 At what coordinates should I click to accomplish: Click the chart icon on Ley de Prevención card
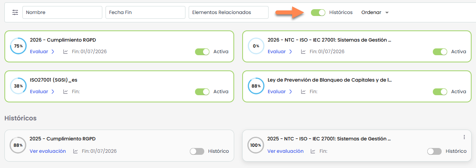coord(303,92)
